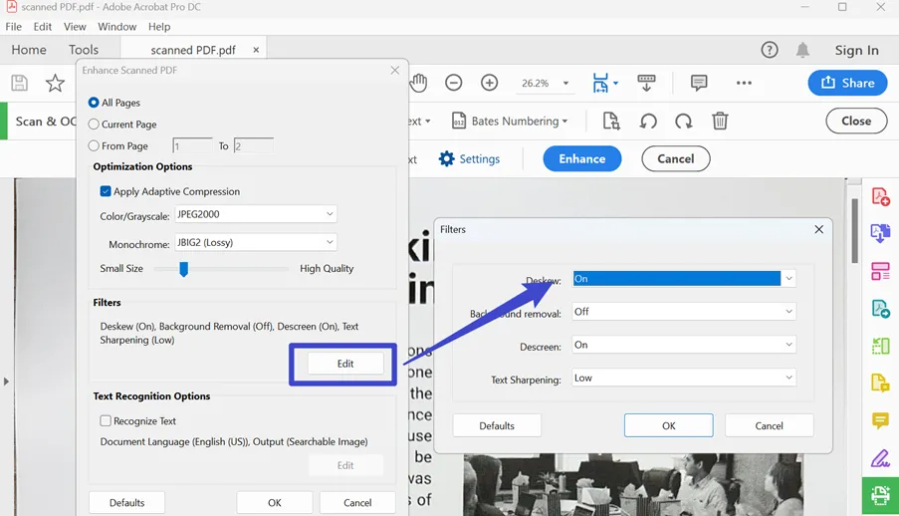Open the Help menu
The image size is (899, 516).
(159, 27)
